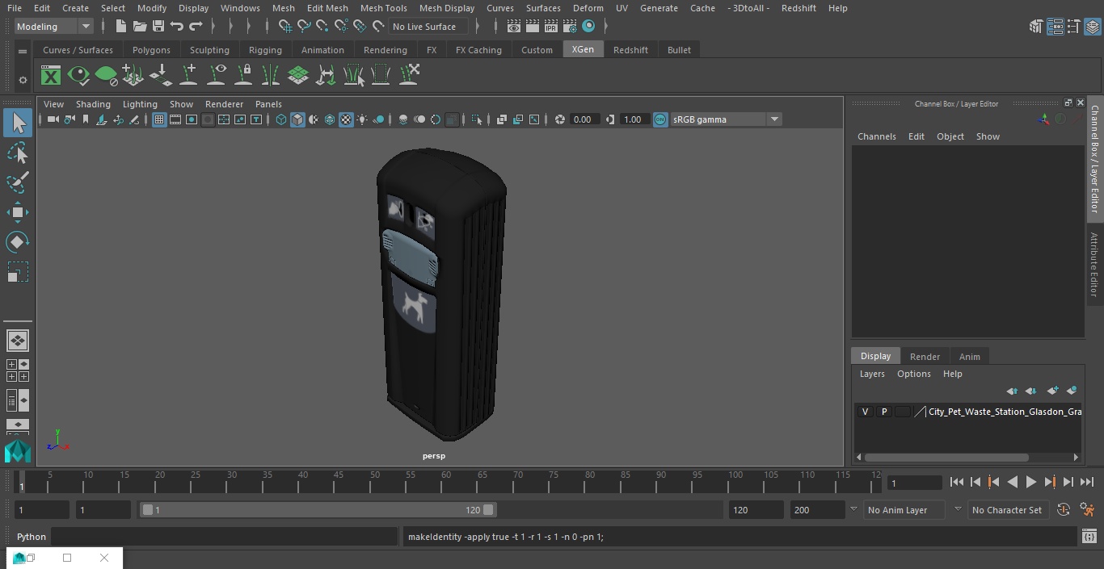Click go to start of playback range

956,482
